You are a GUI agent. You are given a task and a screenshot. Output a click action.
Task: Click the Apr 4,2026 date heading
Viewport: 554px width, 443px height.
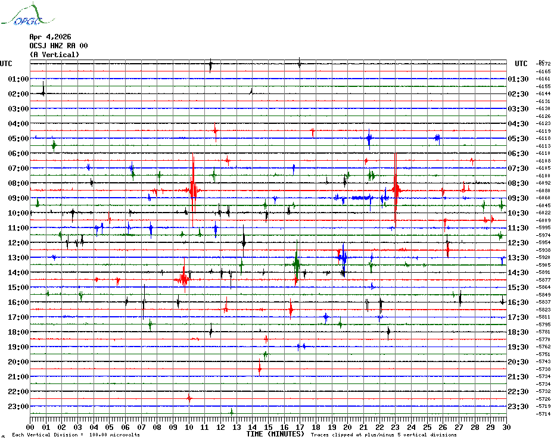[50, 37]
